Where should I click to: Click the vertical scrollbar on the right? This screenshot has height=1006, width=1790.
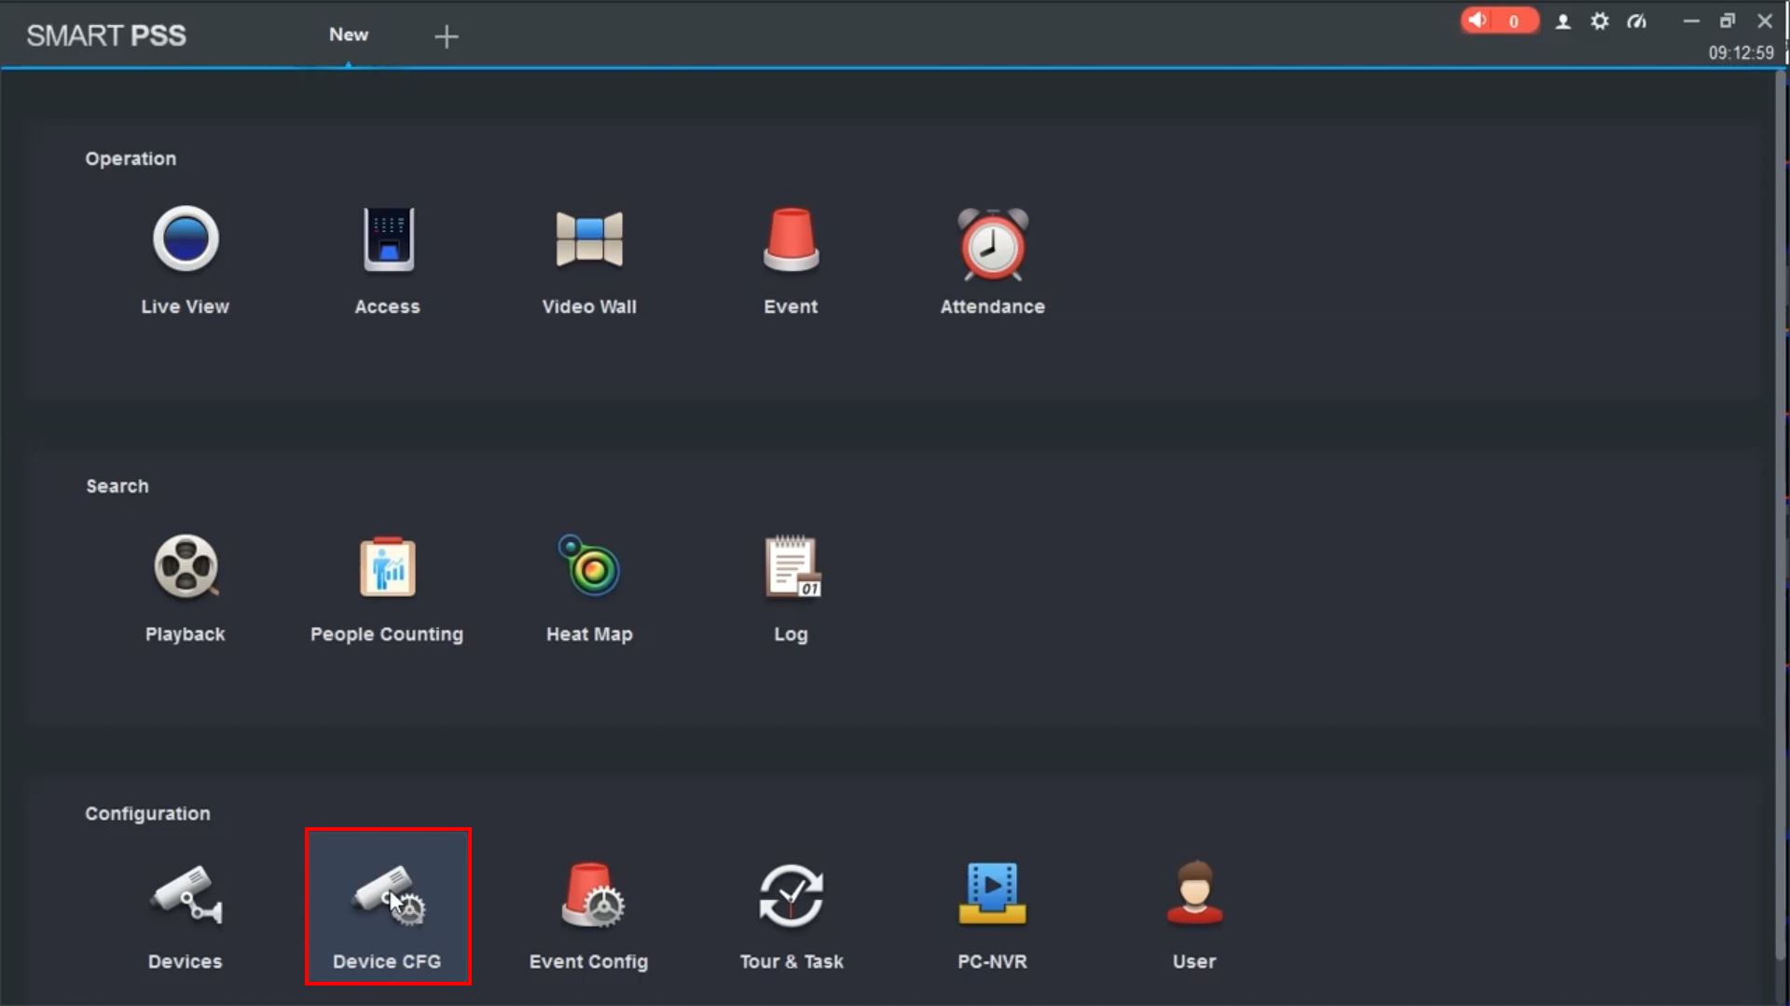[1781, 512]
